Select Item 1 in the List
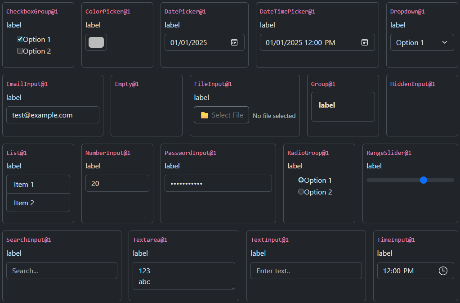Image resolution: width=460 pixels, height=303 pixels. tap(38, 184)
